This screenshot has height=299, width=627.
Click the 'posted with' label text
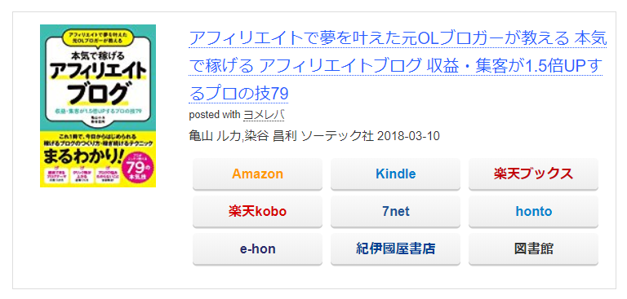pyautogui.click(x=215, y=115)
